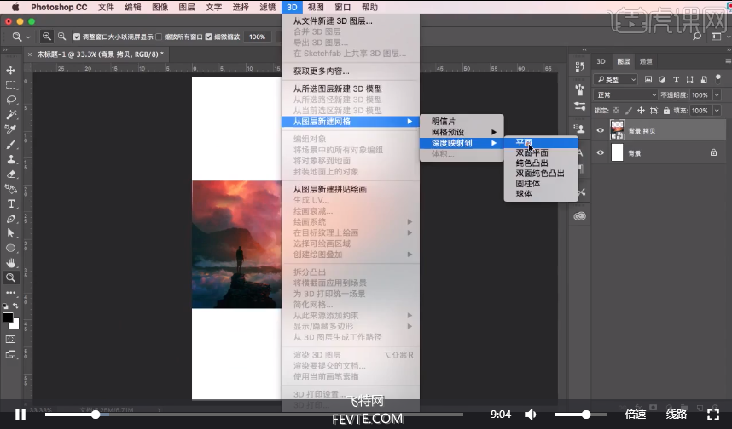Toggle Quick Mask mode icon
Image resolution: width=732 pixels, height=429 pixels.
10,339
